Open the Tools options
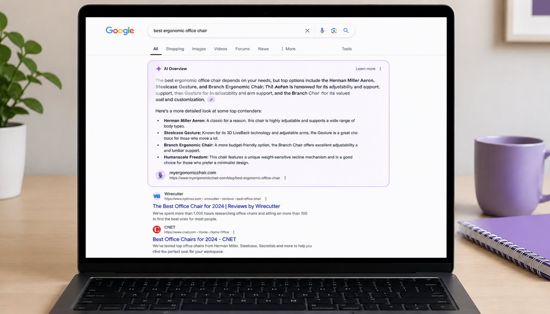550x314 pixels. 347,49
